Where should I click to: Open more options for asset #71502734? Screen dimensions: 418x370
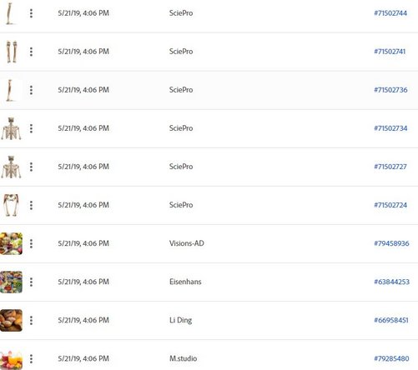click(31, 128)
